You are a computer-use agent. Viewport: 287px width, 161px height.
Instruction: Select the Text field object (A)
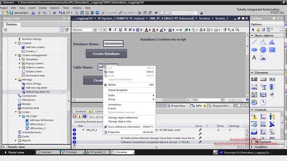pos(254,58)
